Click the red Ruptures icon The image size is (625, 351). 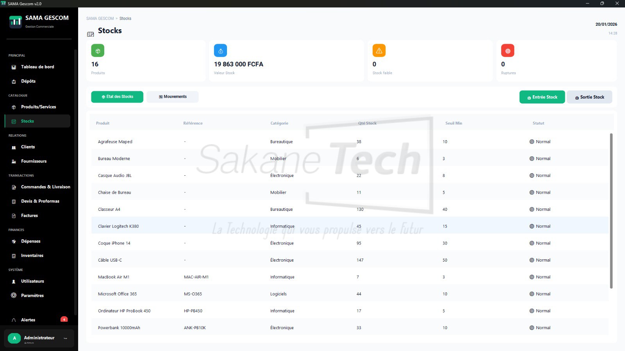click(508, 51)
